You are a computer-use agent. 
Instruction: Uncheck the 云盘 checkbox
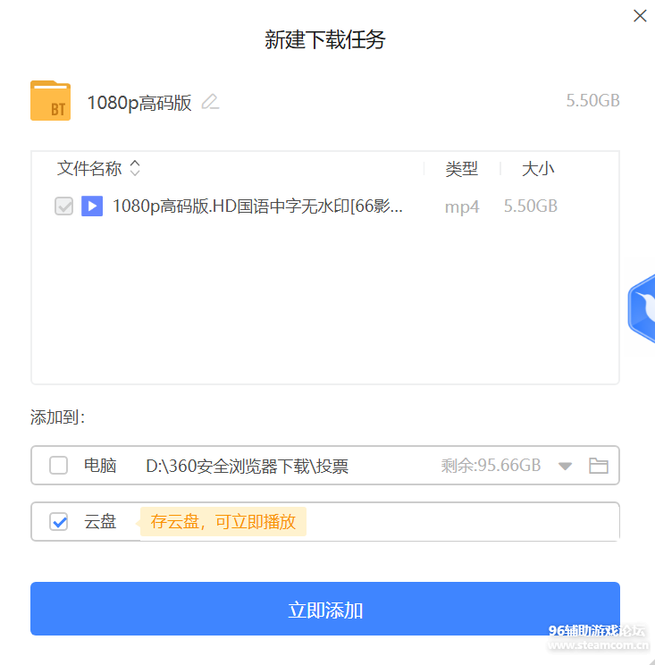(58, 521)
